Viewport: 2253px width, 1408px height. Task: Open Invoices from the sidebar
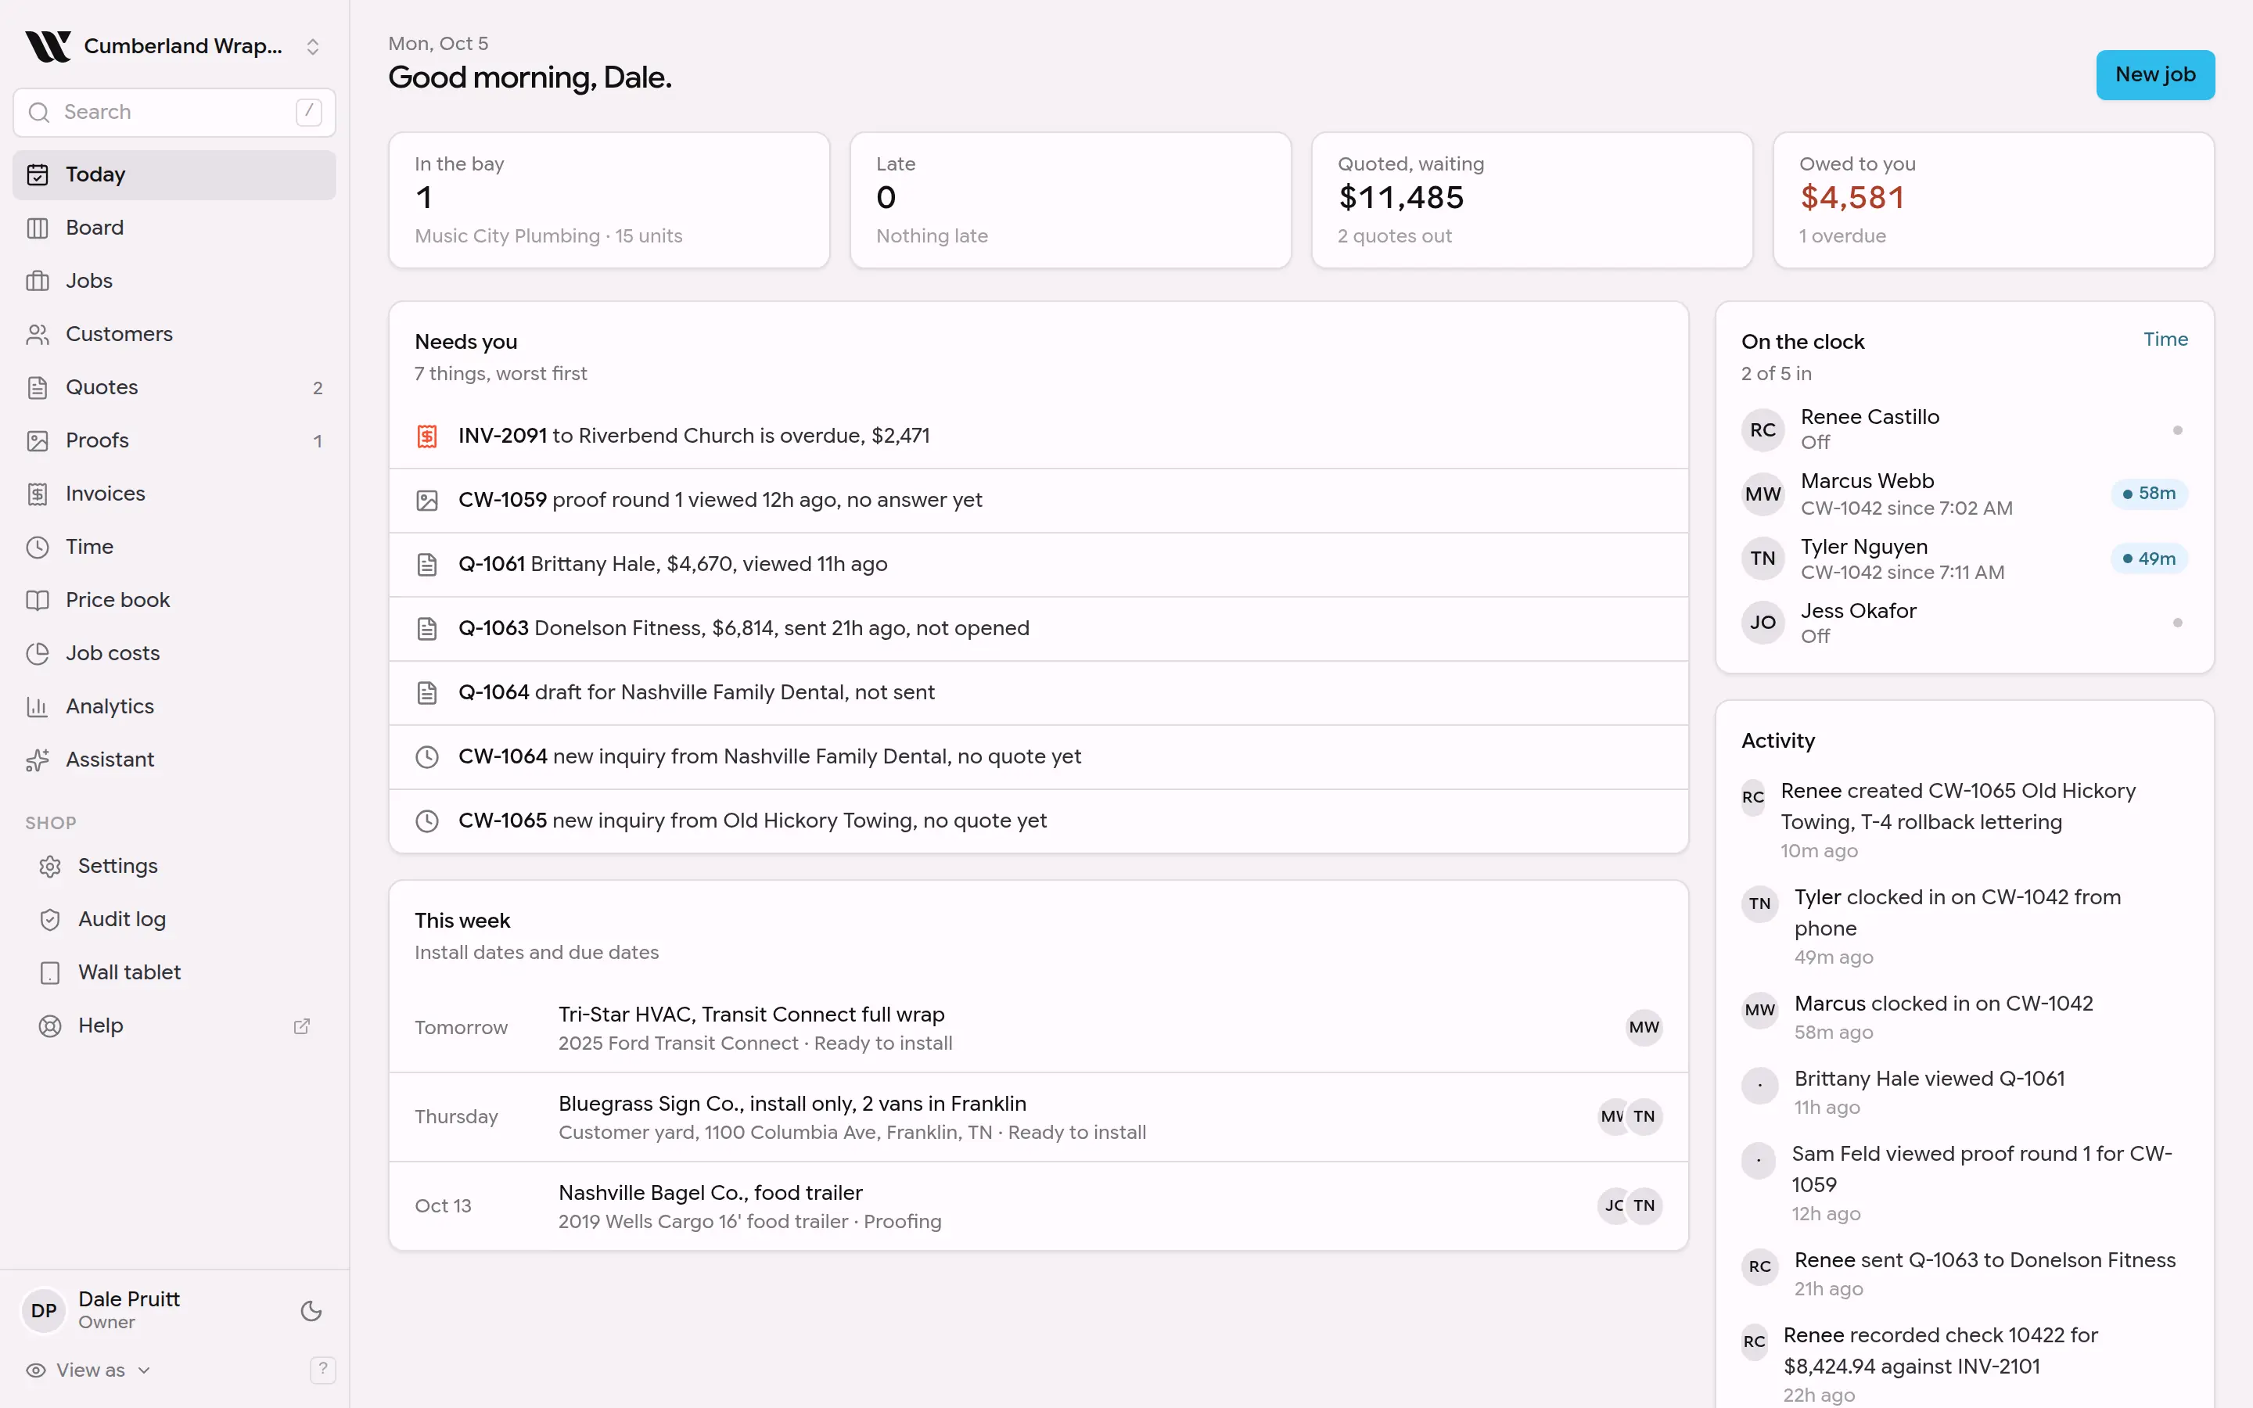pos(174,494)
